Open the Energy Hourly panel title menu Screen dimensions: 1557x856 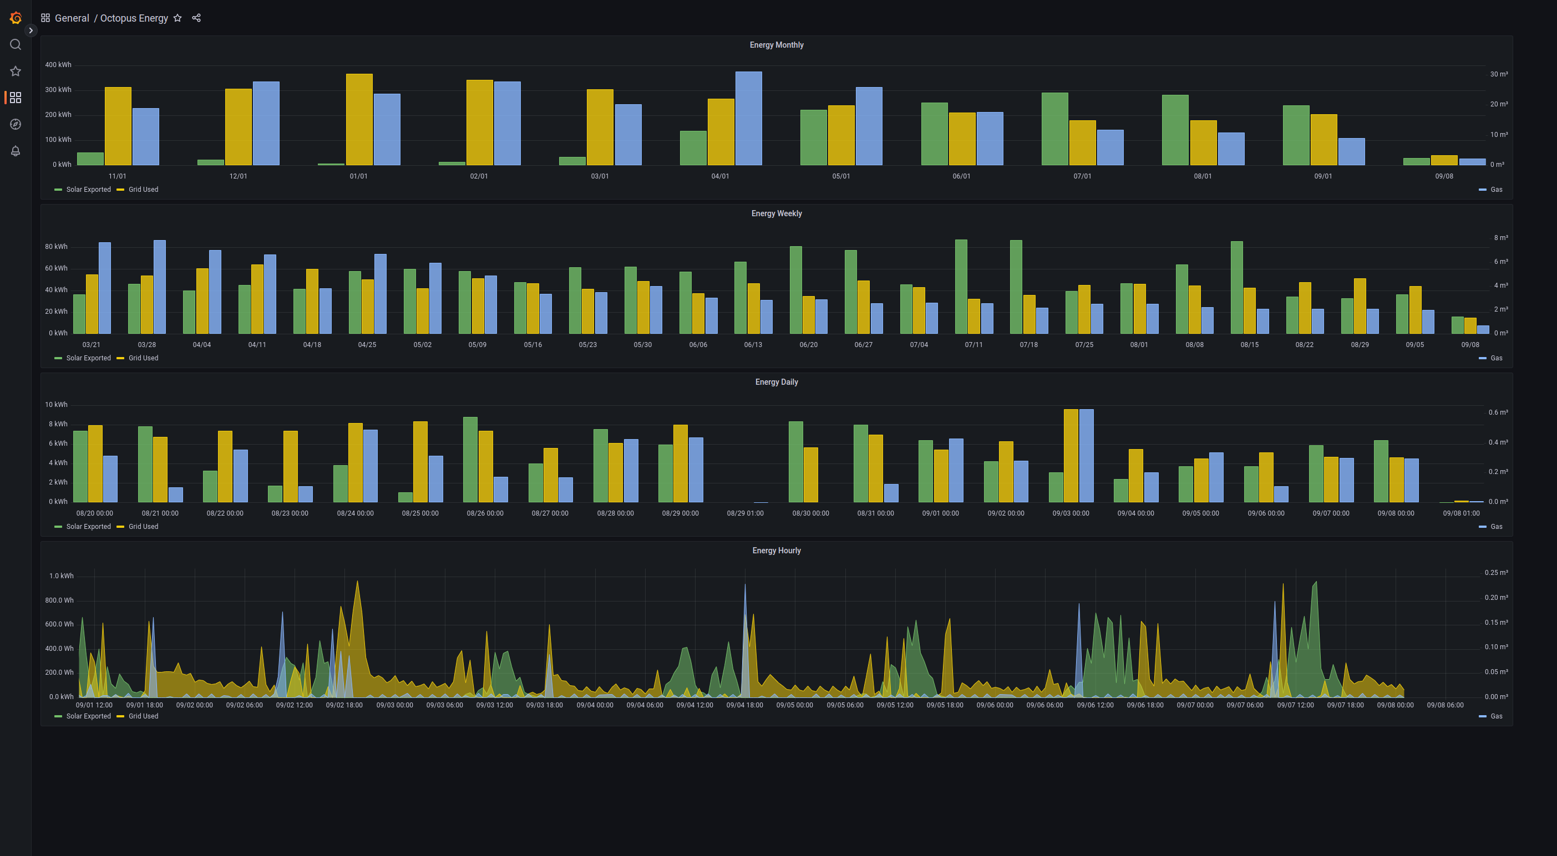click(776, 551)
